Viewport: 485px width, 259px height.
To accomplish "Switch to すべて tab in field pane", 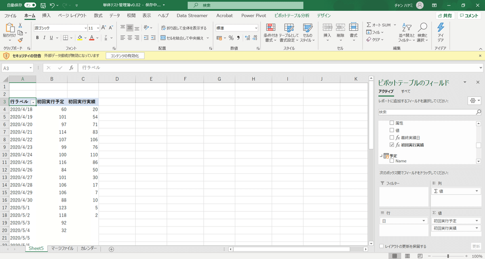I will (406, 91).
